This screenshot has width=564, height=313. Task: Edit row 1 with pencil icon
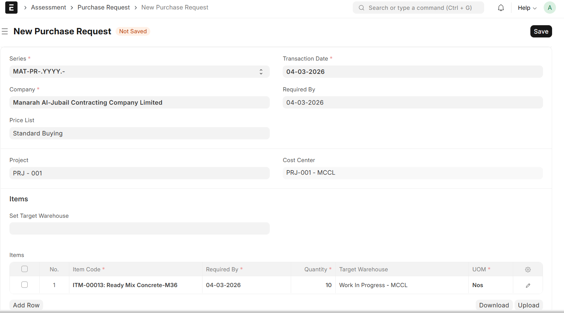click(528, 285)
